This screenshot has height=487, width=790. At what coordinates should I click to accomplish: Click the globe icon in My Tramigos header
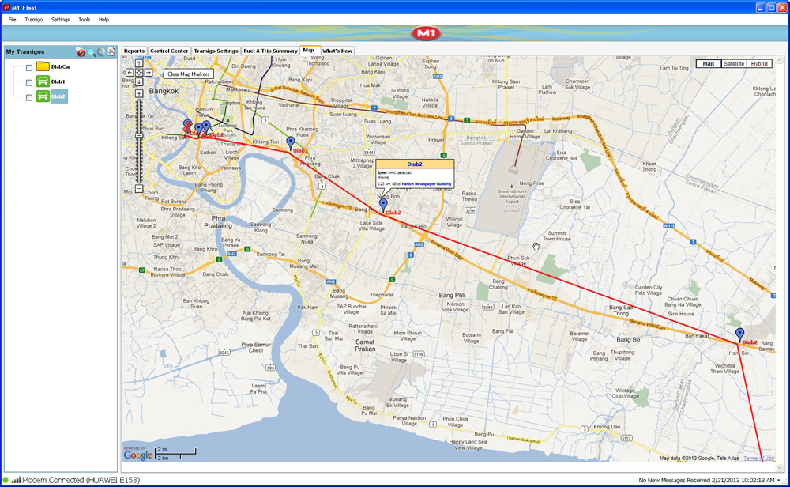[101, 52]
